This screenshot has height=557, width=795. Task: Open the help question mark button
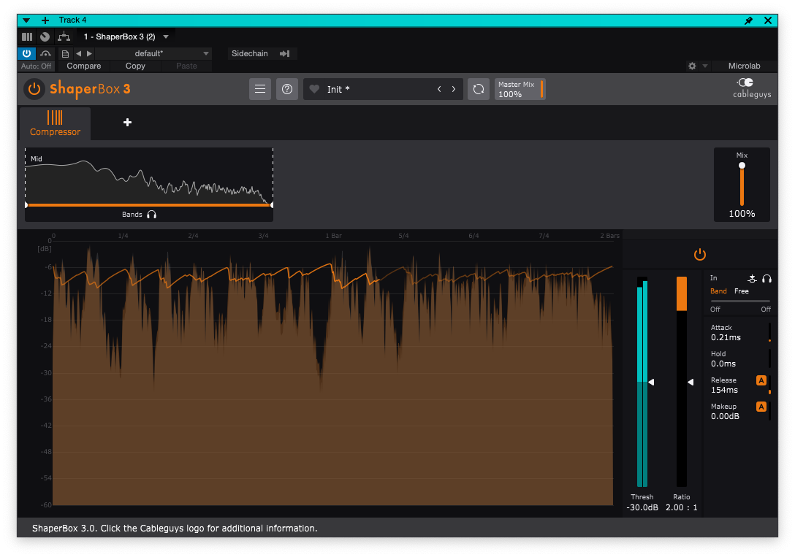click(x=287, y=89)
